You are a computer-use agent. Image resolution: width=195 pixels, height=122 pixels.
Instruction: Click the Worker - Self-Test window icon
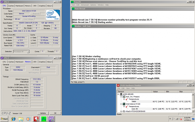pyautogui.click(x=73, y=26)
